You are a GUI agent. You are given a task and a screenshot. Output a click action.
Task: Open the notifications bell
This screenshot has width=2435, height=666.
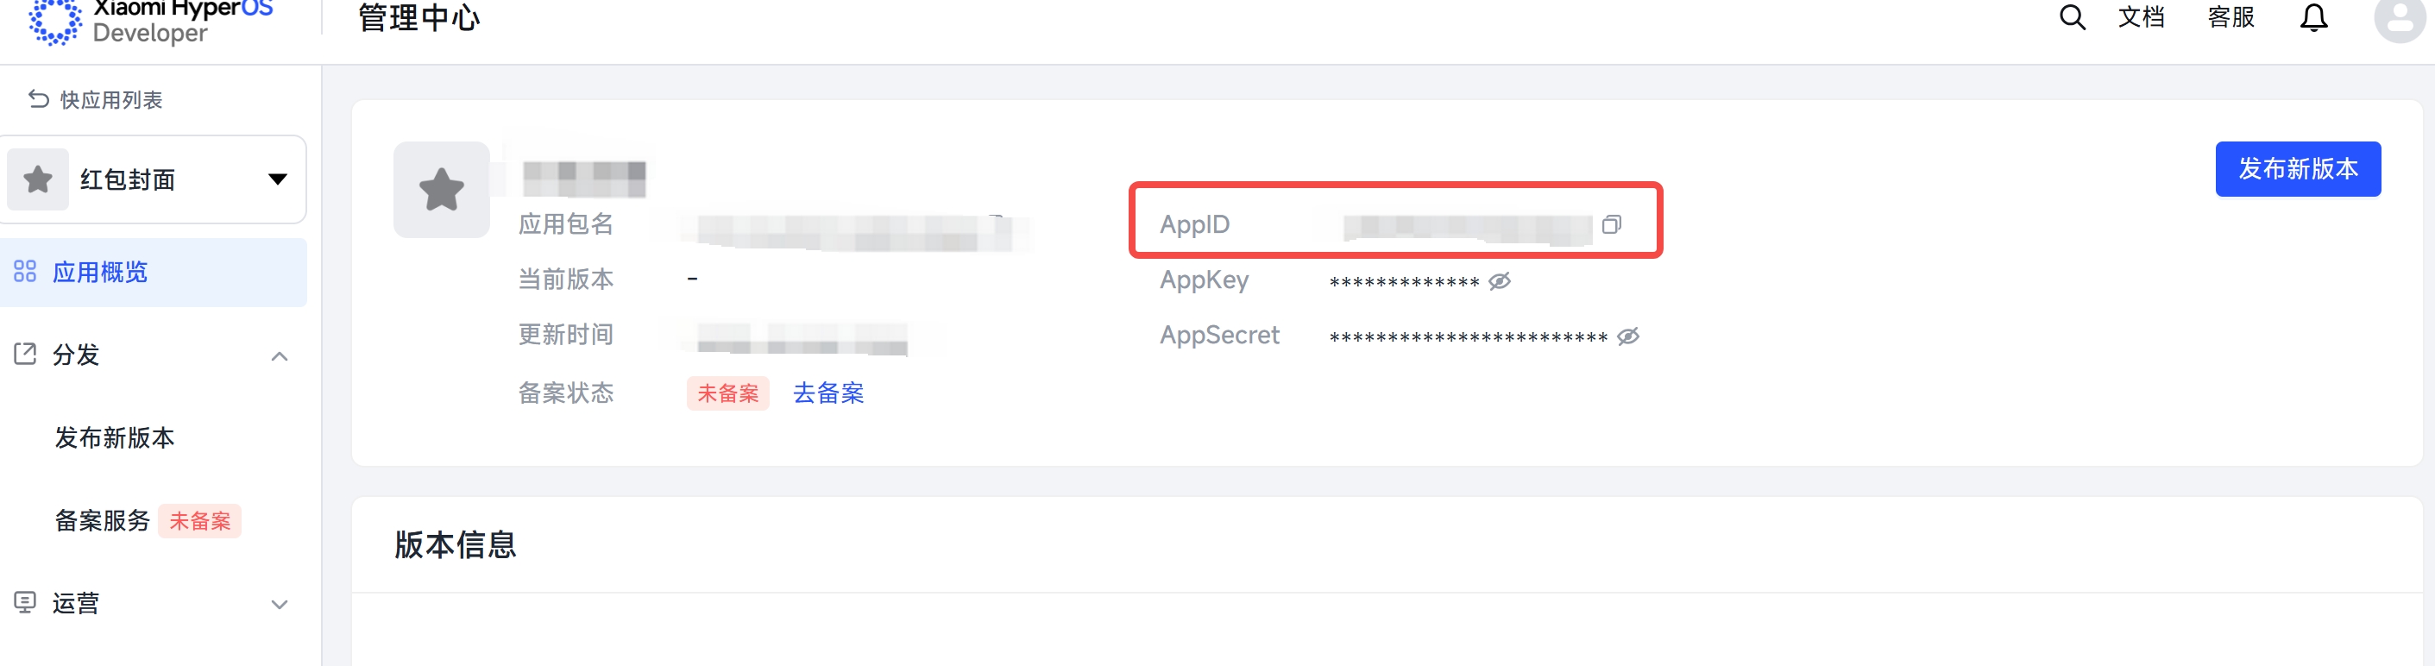pyautogui.click(x=2313, y=18)
